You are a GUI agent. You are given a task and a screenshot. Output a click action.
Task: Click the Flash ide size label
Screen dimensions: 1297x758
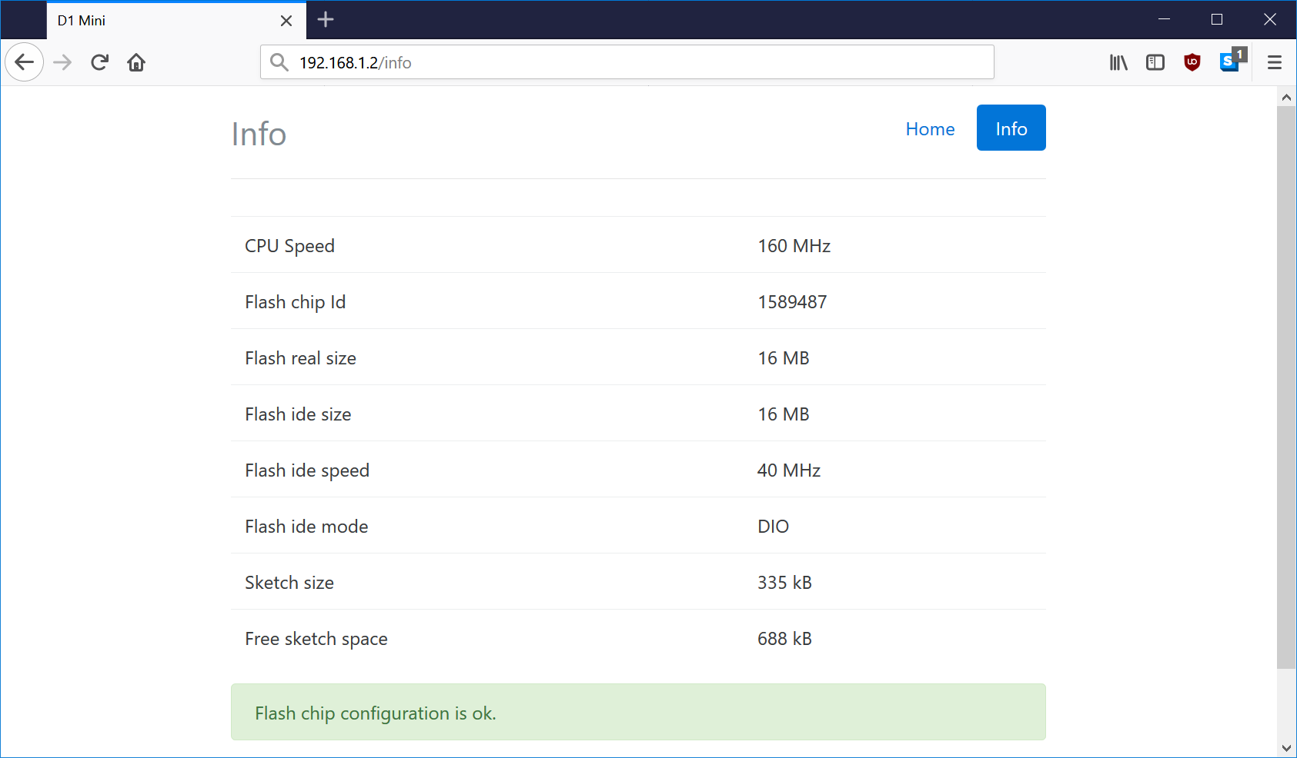click(298, 414)
